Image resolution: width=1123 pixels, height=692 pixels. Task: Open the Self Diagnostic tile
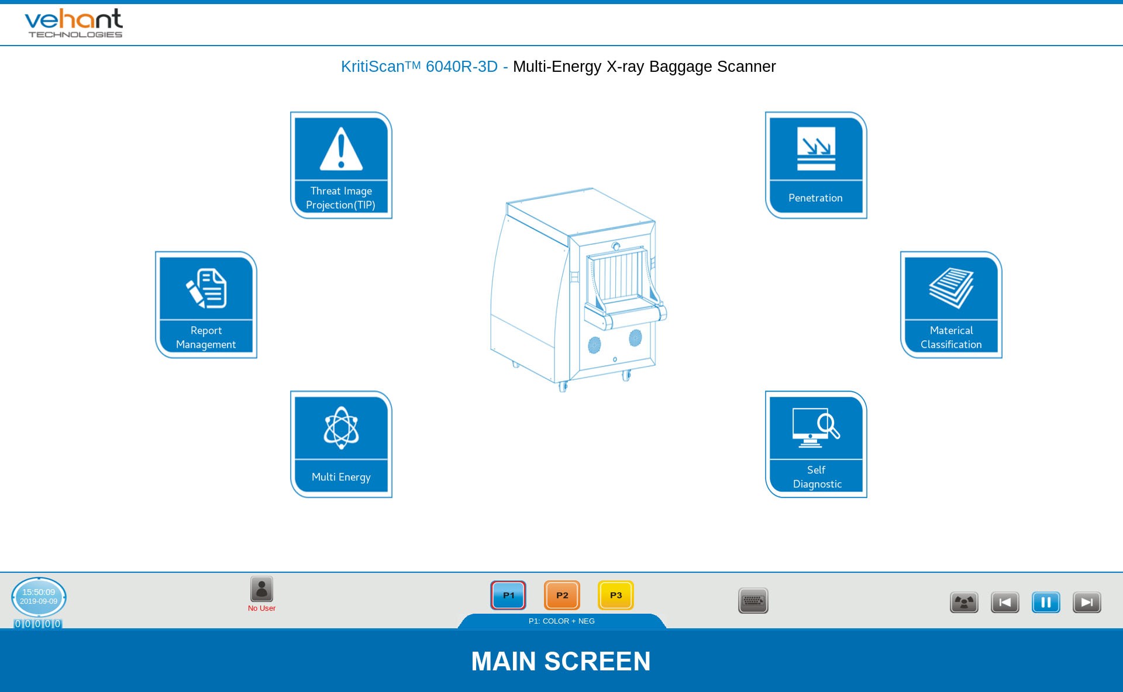point(816,444)
